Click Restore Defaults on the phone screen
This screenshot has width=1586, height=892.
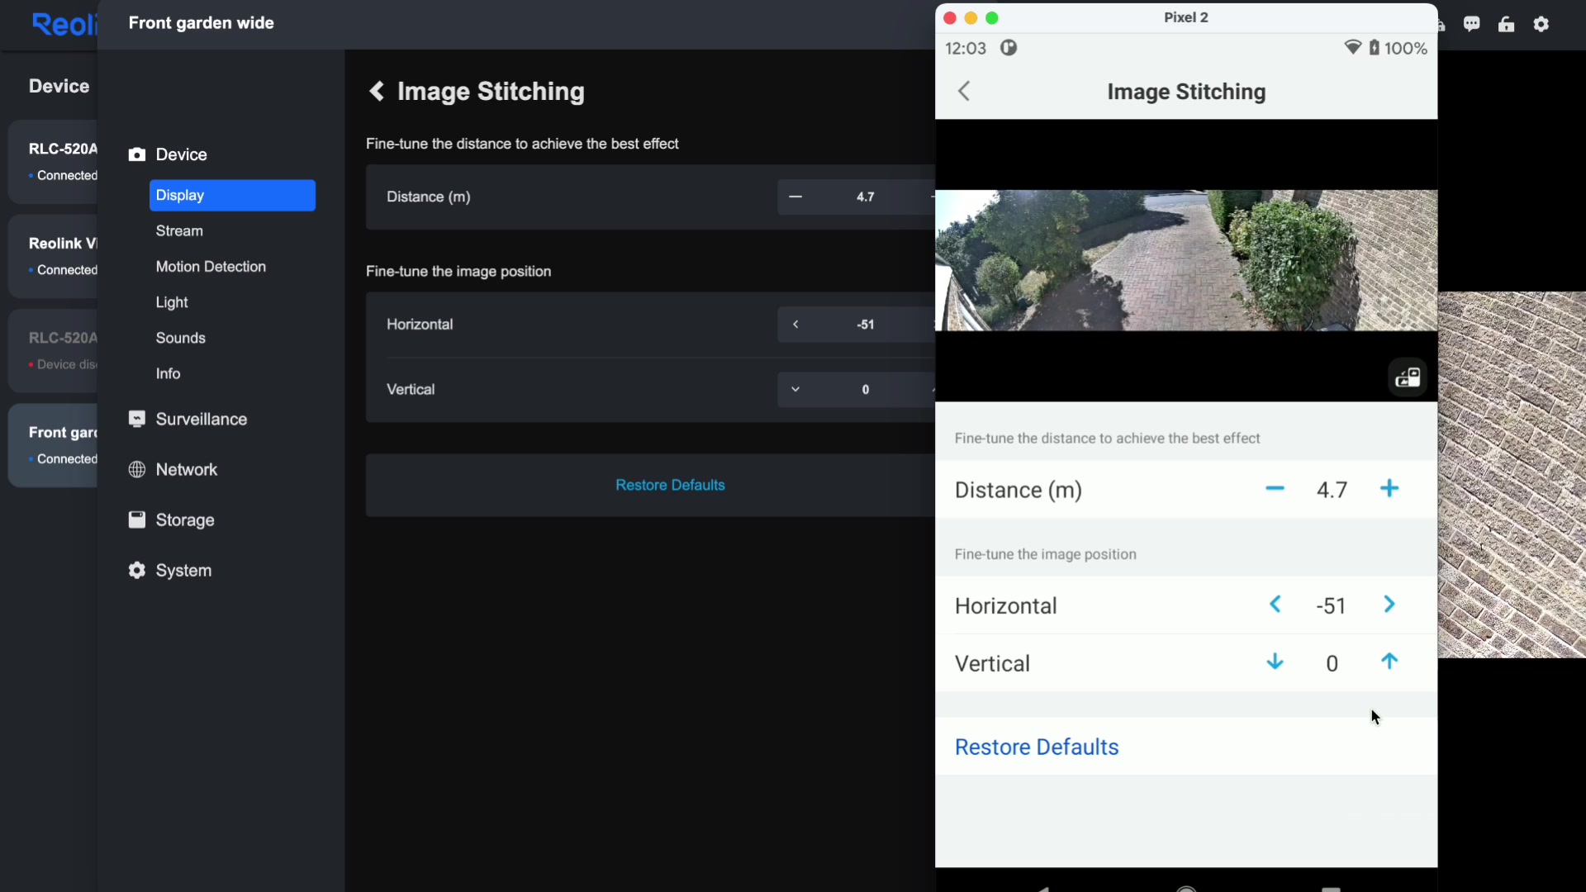click(x=1037, y=747)
